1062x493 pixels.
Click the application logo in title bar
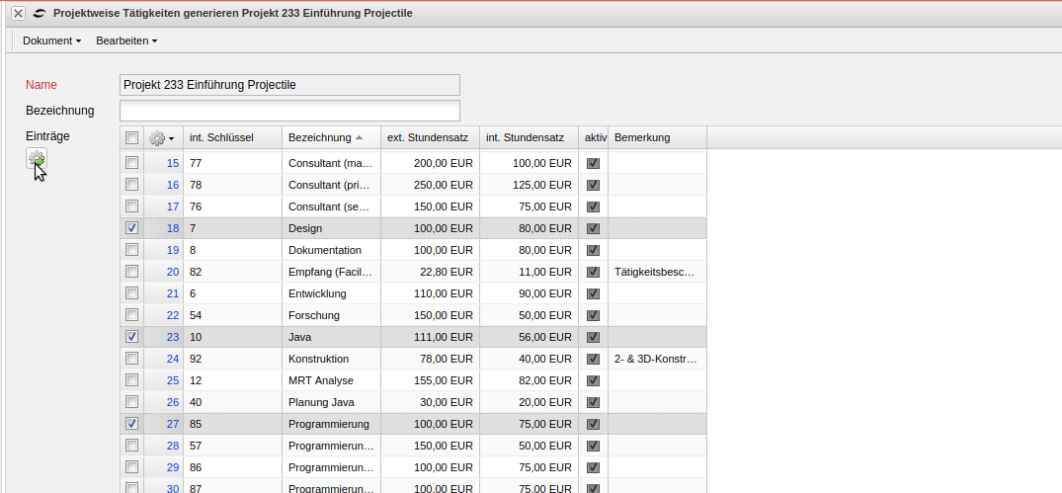(x=38, y=14)
